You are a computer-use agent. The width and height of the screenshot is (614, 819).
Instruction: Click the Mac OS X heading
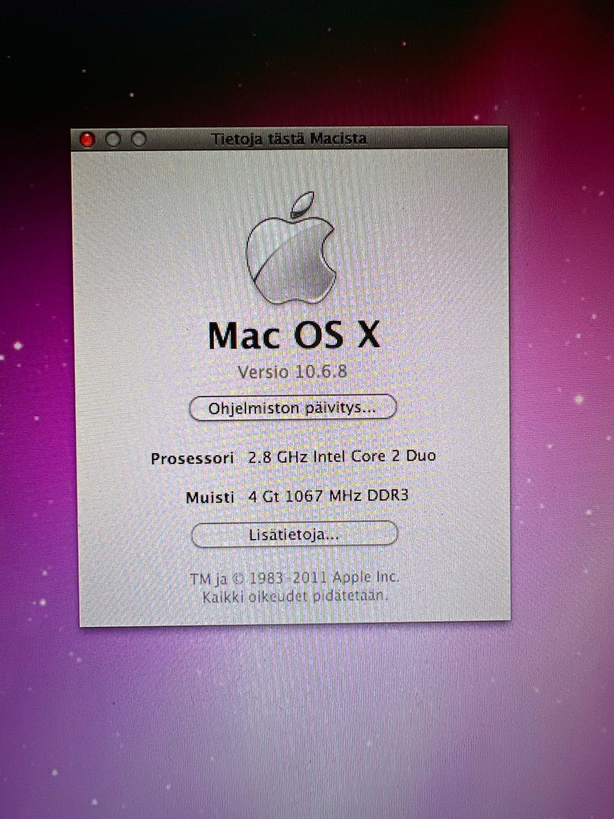tap(294, 335)
